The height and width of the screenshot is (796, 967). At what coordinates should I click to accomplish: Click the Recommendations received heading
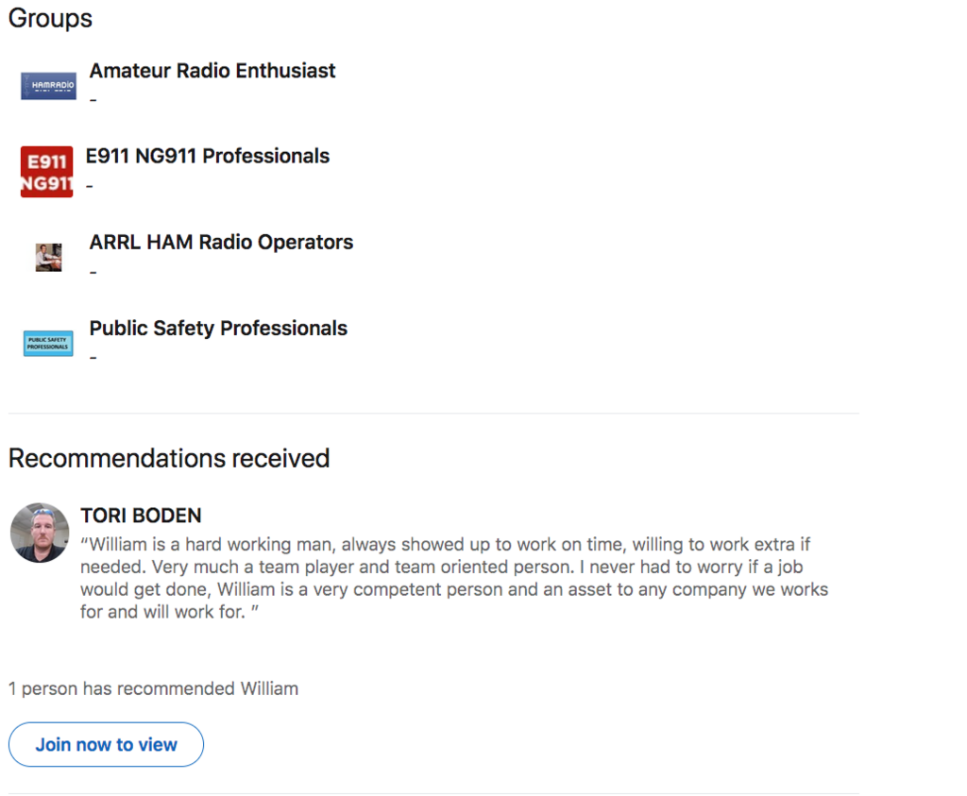pyautogui.click(x=169, y=458)
